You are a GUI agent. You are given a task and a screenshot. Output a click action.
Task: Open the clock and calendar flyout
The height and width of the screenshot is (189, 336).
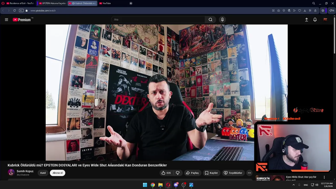coord(327,185)
